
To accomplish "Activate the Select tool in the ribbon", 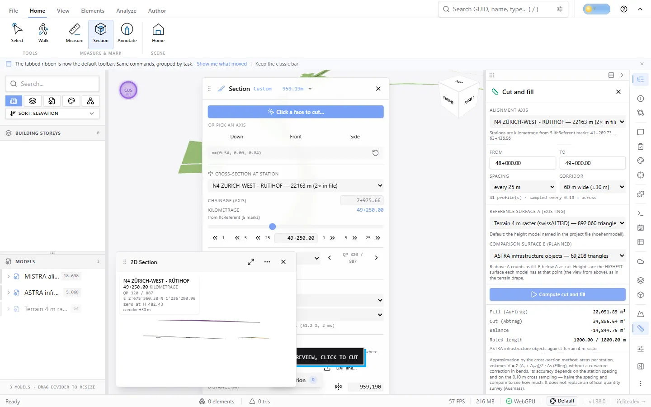I will pyautogui.click(x=17, y=33).
